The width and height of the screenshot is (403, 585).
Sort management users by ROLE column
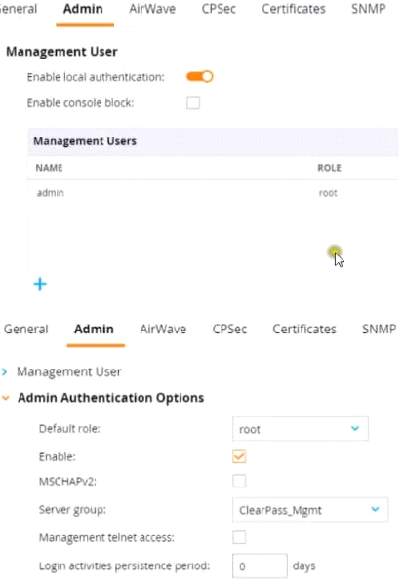(329, 168)
